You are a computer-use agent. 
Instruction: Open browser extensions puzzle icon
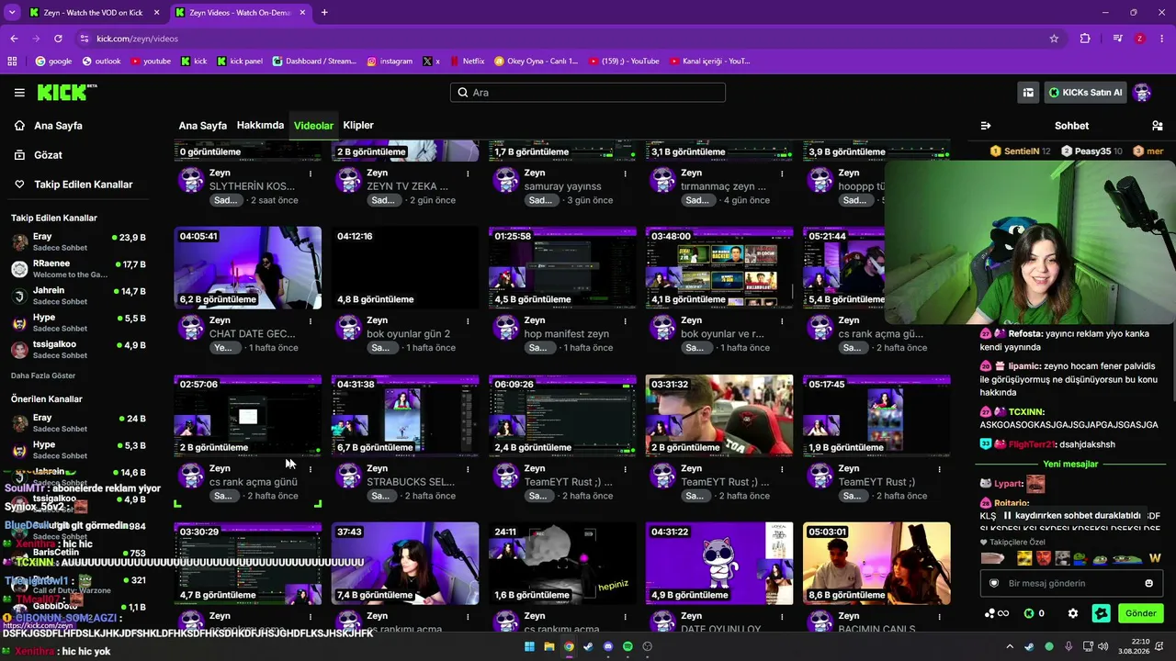(1085, 39)
